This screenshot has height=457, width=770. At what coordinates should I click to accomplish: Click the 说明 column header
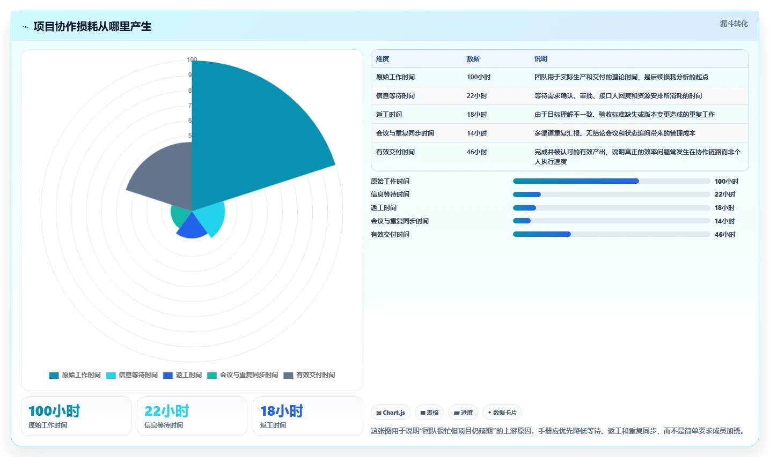point(541,59)
